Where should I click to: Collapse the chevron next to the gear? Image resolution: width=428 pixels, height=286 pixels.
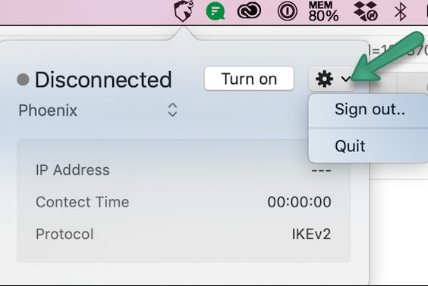346,79
